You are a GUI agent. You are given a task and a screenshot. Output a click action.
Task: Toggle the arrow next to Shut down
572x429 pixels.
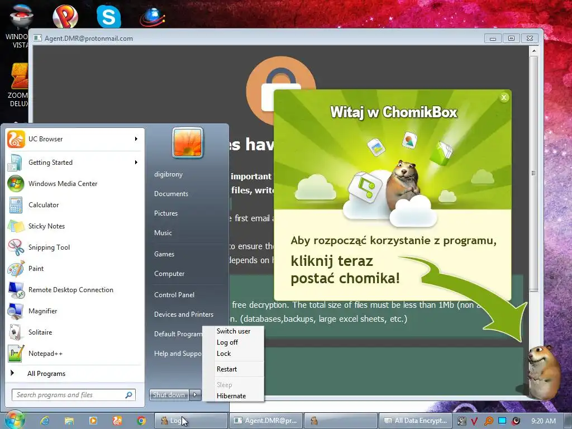click(195, 395)
